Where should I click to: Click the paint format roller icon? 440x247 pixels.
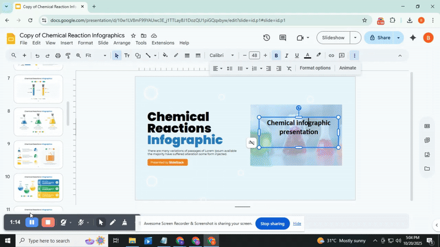[x=68, y=55]
